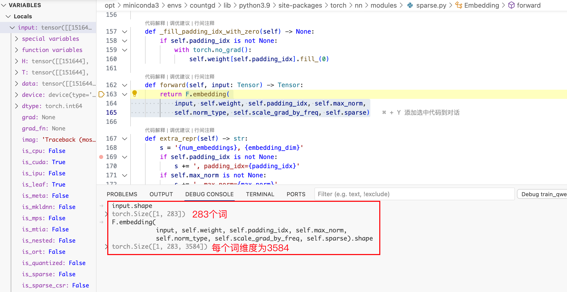This screenshot has width=567, height=292.
Task: Click the debug current-line arrow at line 163
Action: click(101, 94)
